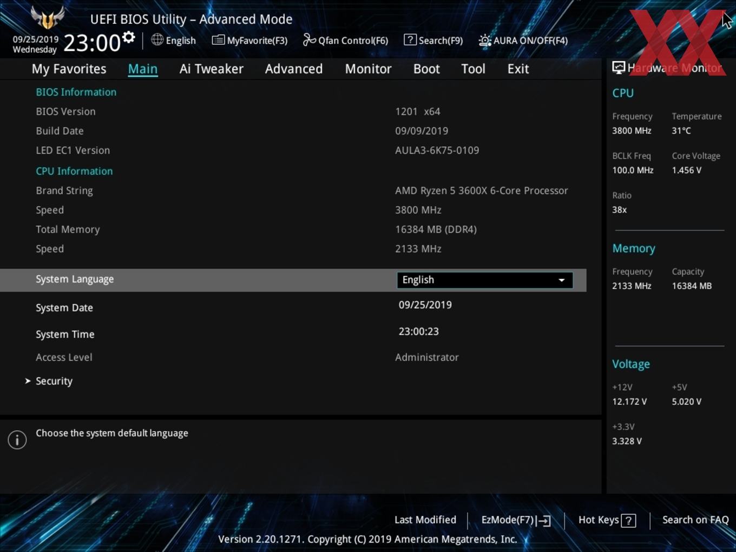This screenshot has width=736, height=552.
Task: Click Last Modified
Action: (425, 520)
